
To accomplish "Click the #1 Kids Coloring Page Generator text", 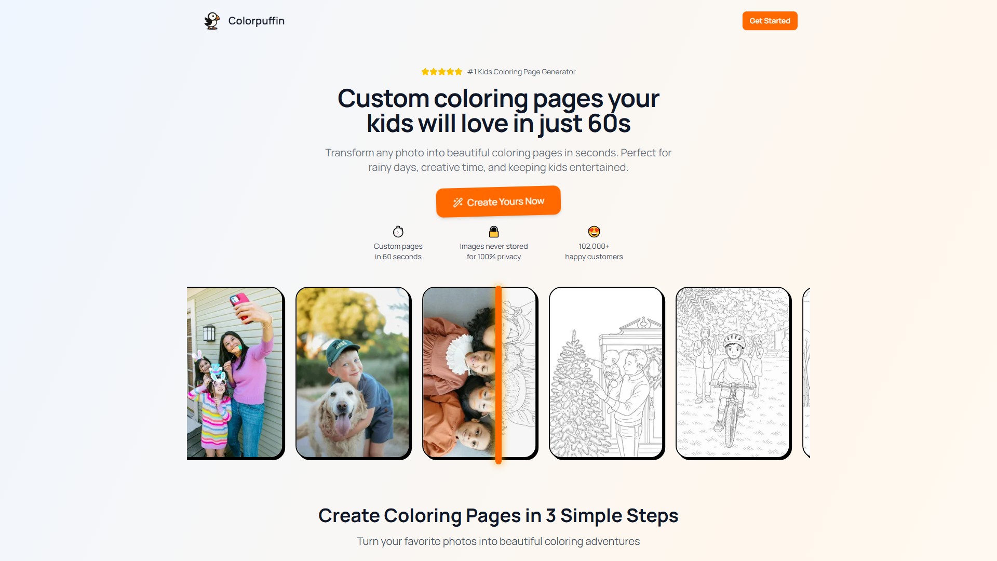I will point(521,72).
